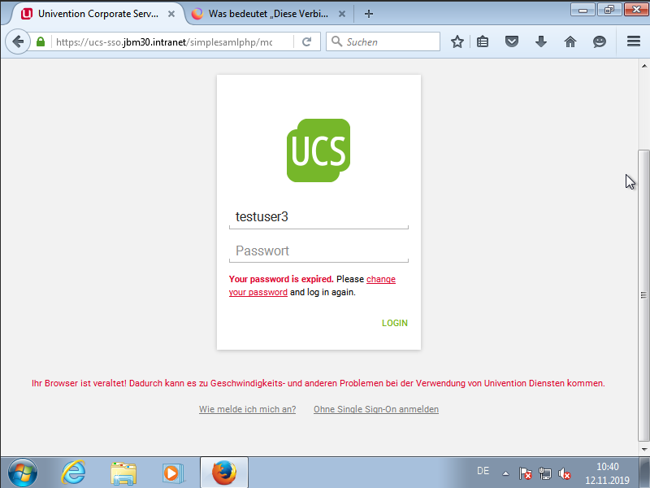Open the Pocket icon in toolbar
The height and width of the screenshot is (488, 650).
click(x=511, y=41)
